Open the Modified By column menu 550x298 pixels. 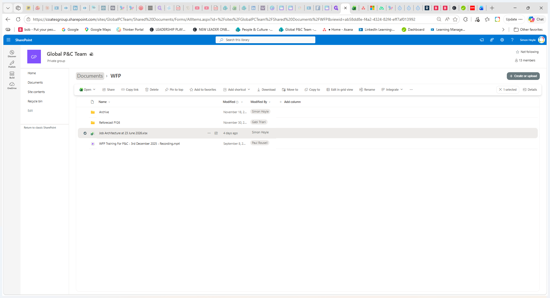pos(260,102)
